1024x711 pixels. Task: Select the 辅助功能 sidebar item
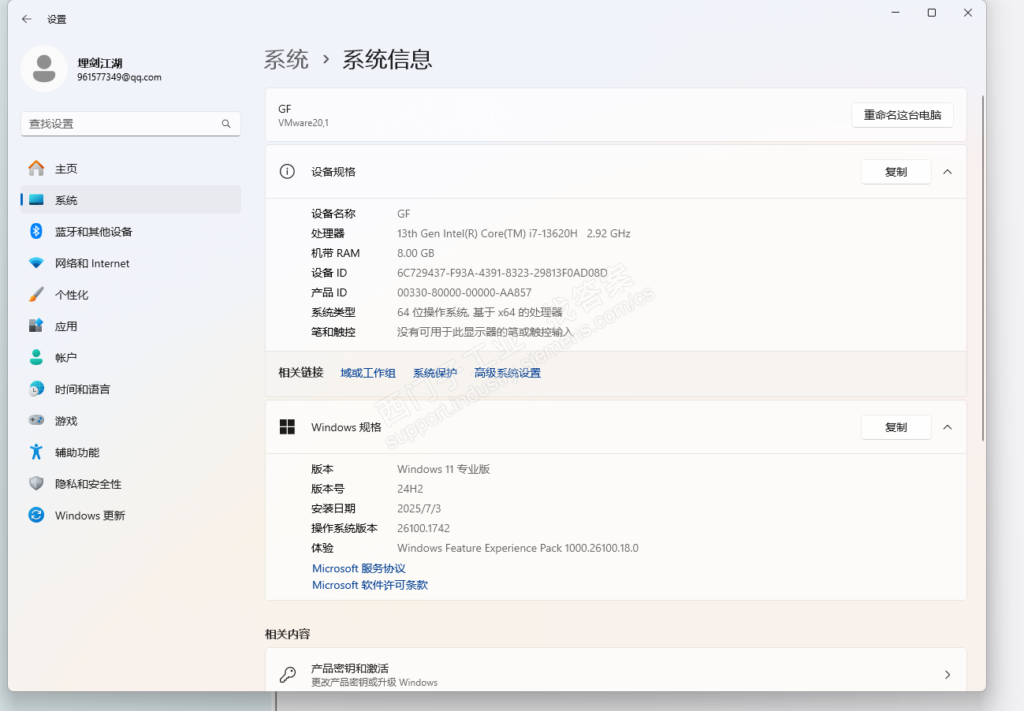coord(131,452)
